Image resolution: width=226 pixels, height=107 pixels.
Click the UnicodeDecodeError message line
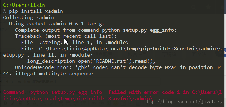coord(112,70)
